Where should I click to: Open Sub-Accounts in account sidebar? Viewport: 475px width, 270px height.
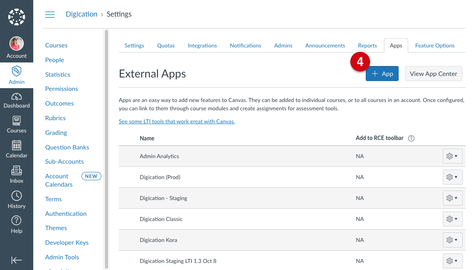[65, 161]
